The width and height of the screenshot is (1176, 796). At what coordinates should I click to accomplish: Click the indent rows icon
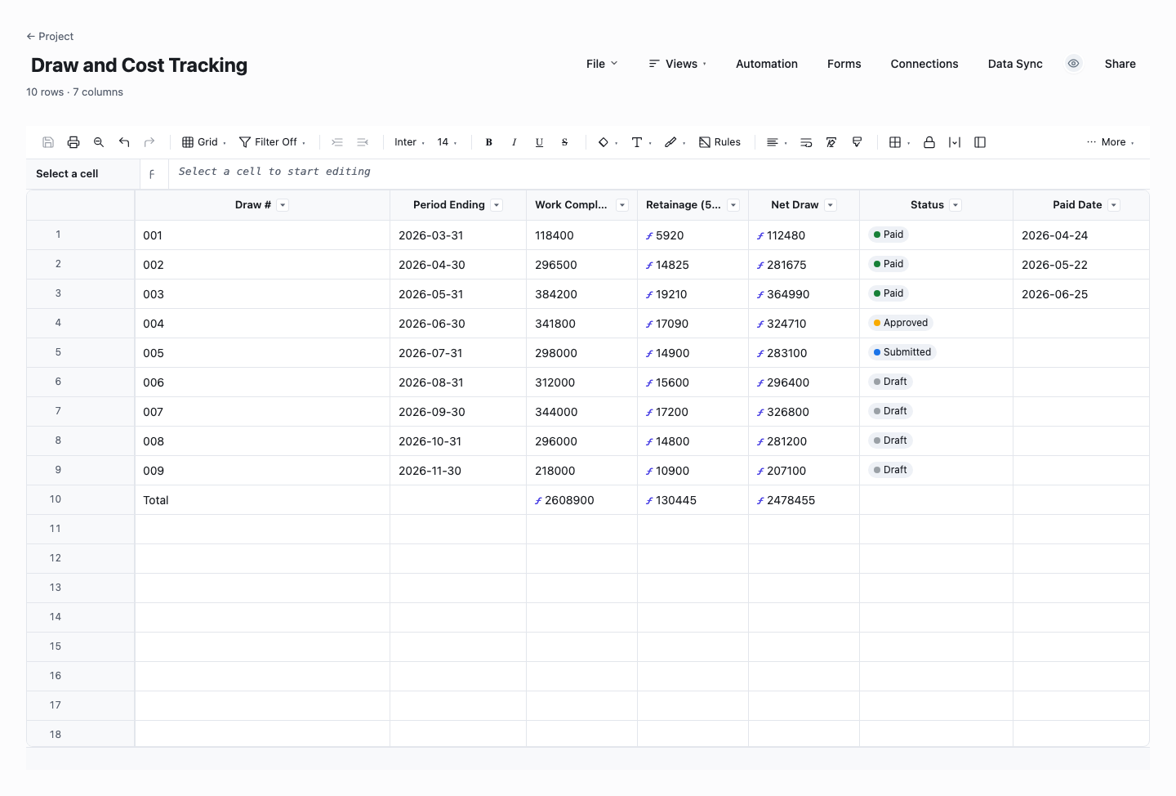(x=337, y=142)
